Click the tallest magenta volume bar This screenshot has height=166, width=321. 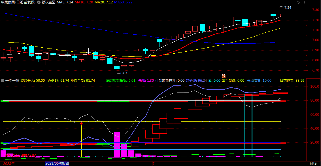117,144
